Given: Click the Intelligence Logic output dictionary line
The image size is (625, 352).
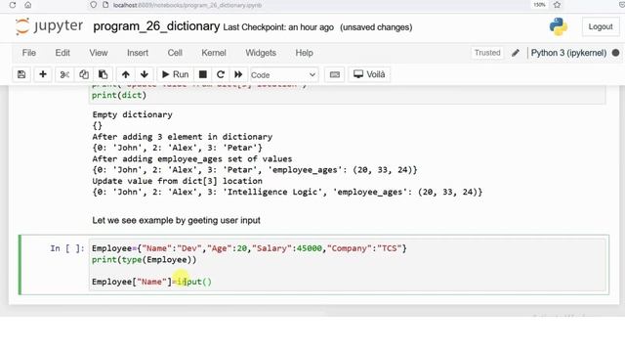Looking at the screenshot, I should (x=287, y=192).
